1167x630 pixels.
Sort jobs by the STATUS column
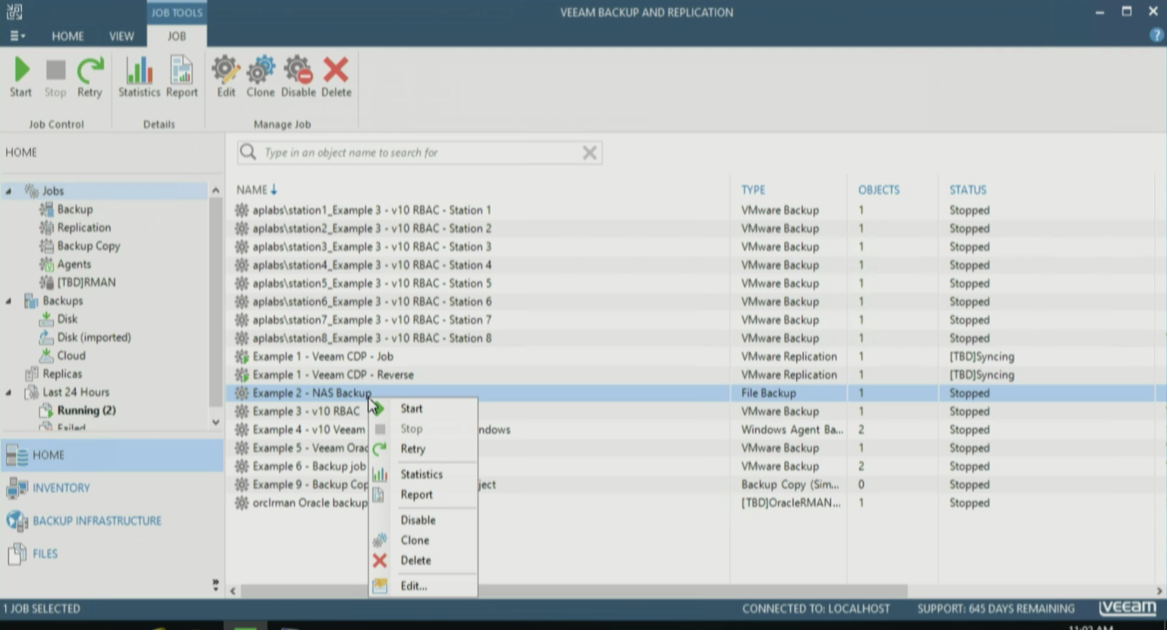[x=968, y=190]
